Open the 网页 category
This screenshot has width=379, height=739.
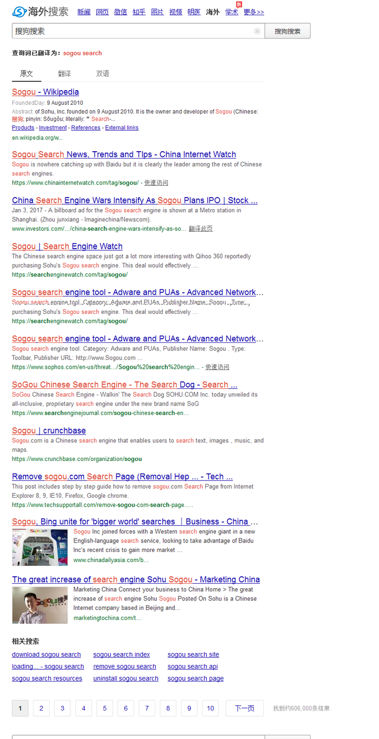(102, 12)
